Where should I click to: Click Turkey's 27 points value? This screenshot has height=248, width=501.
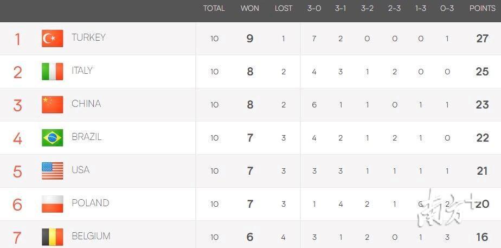pyautogui.click(x=482, y=39)
